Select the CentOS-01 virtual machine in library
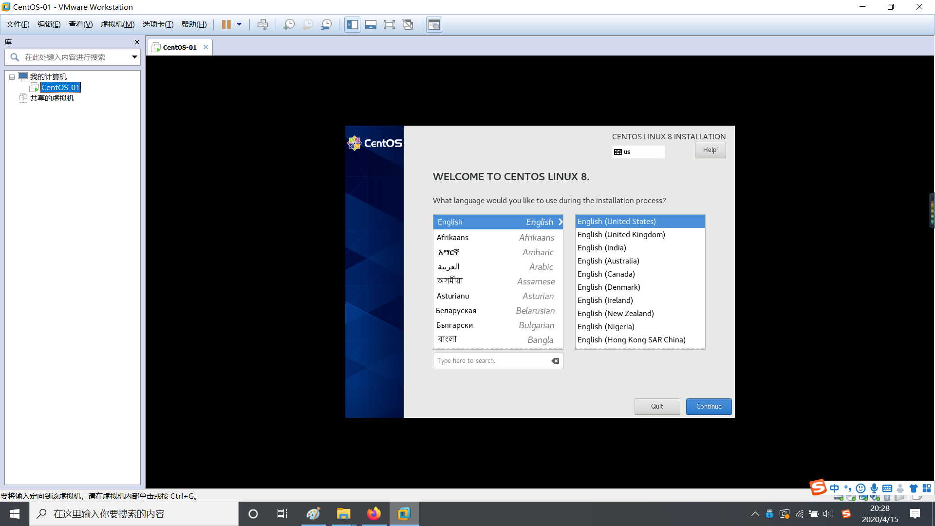 pyautogui.click(x=60, y=88)
